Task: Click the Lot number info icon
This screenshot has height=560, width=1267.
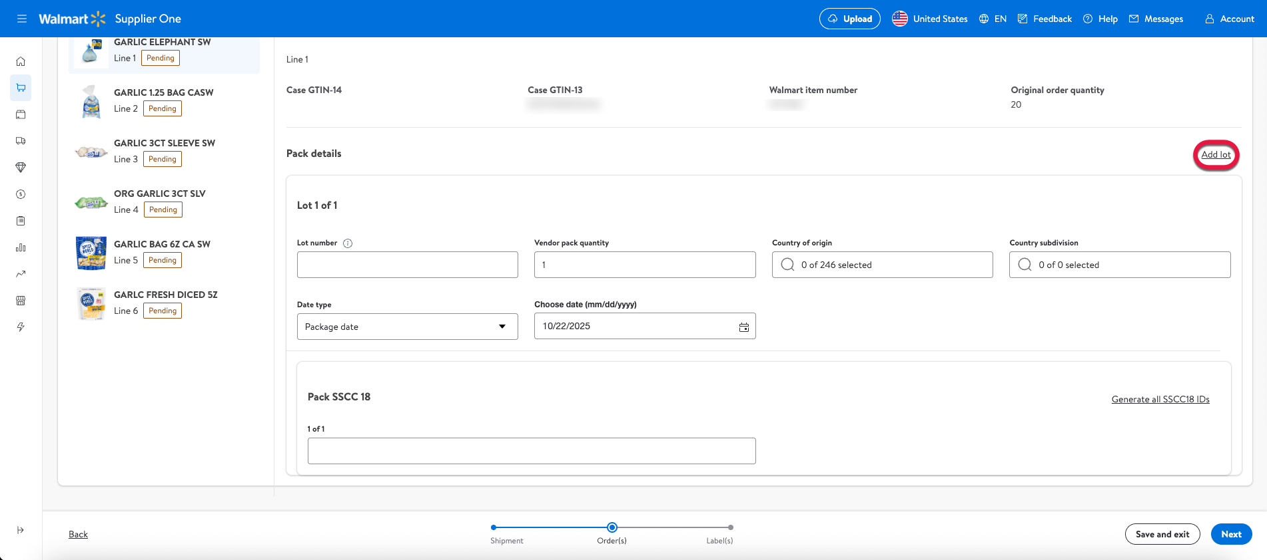Action: pos(348,243)
